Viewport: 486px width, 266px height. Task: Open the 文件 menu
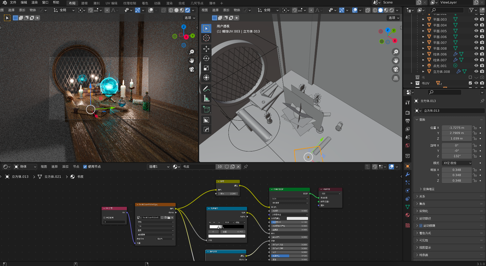[13, 3]
